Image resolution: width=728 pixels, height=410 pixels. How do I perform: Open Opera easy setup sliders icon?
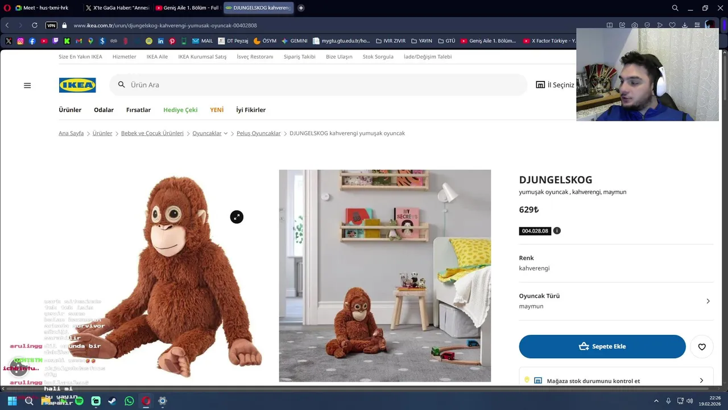pyautogui.click(x=697, y=25)
